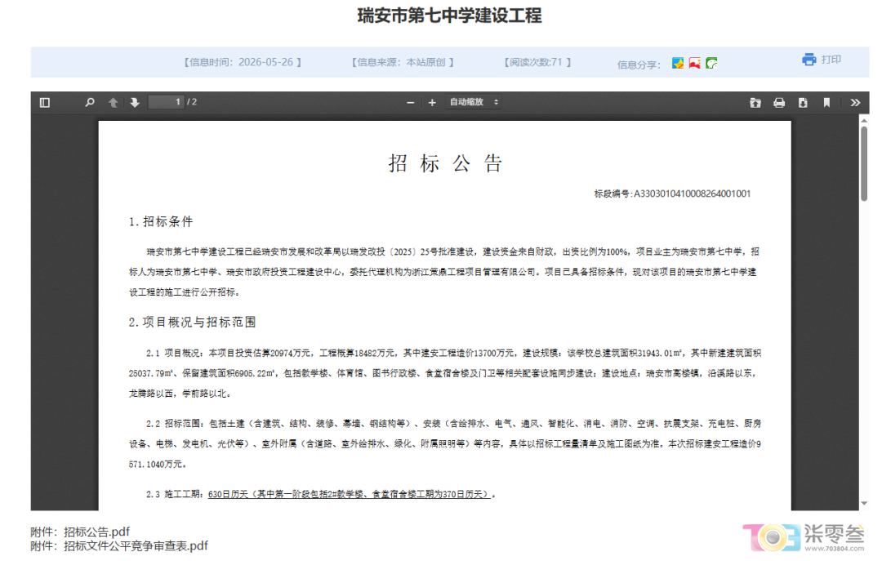The image size is (882, 561).
Task: Zoom out with the minus button
Action: coord(411,102)
